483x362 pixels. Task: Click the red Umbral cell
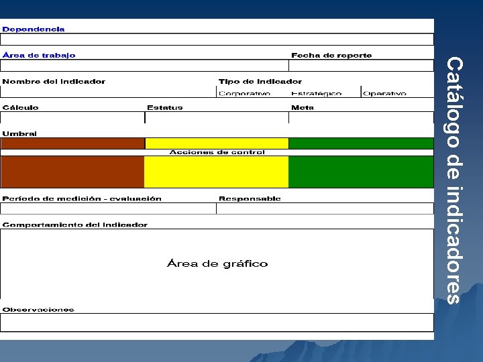coord(72,143)
